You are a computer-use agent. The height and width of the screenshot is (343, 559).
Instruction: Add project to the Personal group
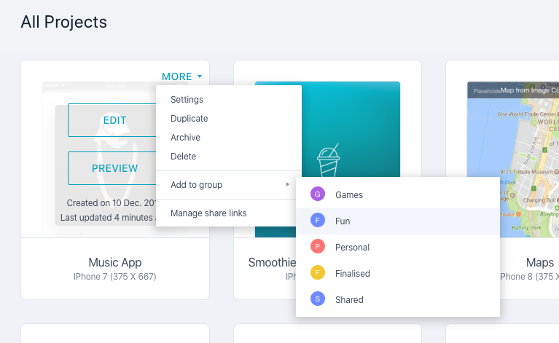398,247
